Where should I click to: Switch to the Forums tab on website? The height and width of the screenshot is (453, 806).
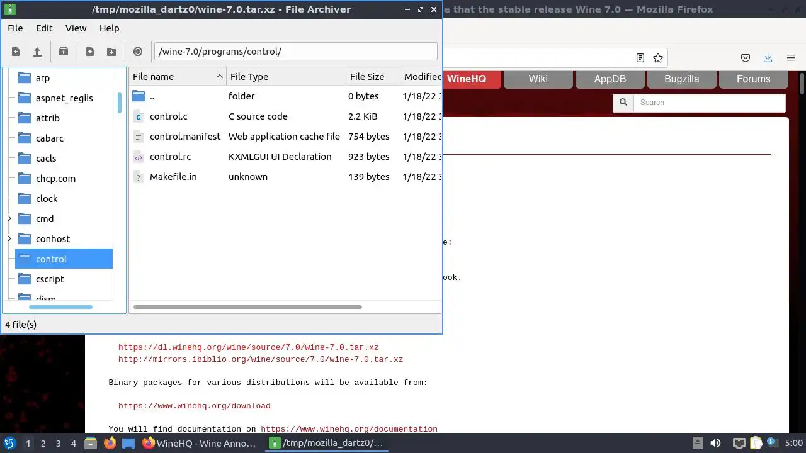[x=754, y=79]
